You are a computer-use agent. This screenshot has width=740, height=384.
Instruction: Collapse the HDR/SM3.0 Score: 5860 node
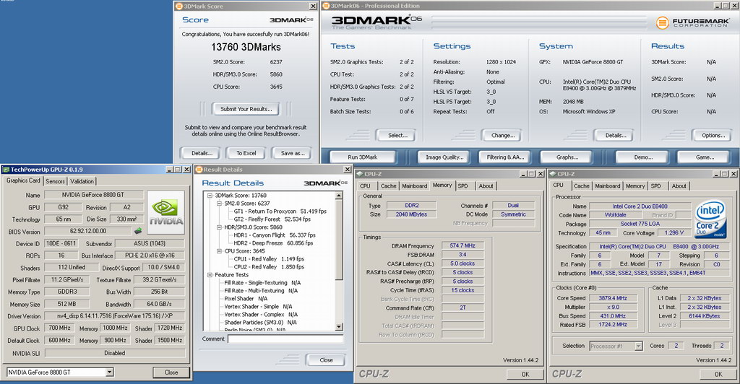click(219, 227)
